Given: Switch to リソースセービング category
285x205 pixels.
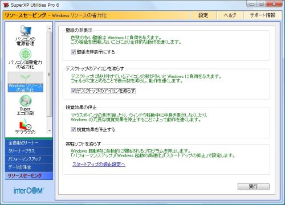Looking at the screenshot, I should [x=29, y=175].
